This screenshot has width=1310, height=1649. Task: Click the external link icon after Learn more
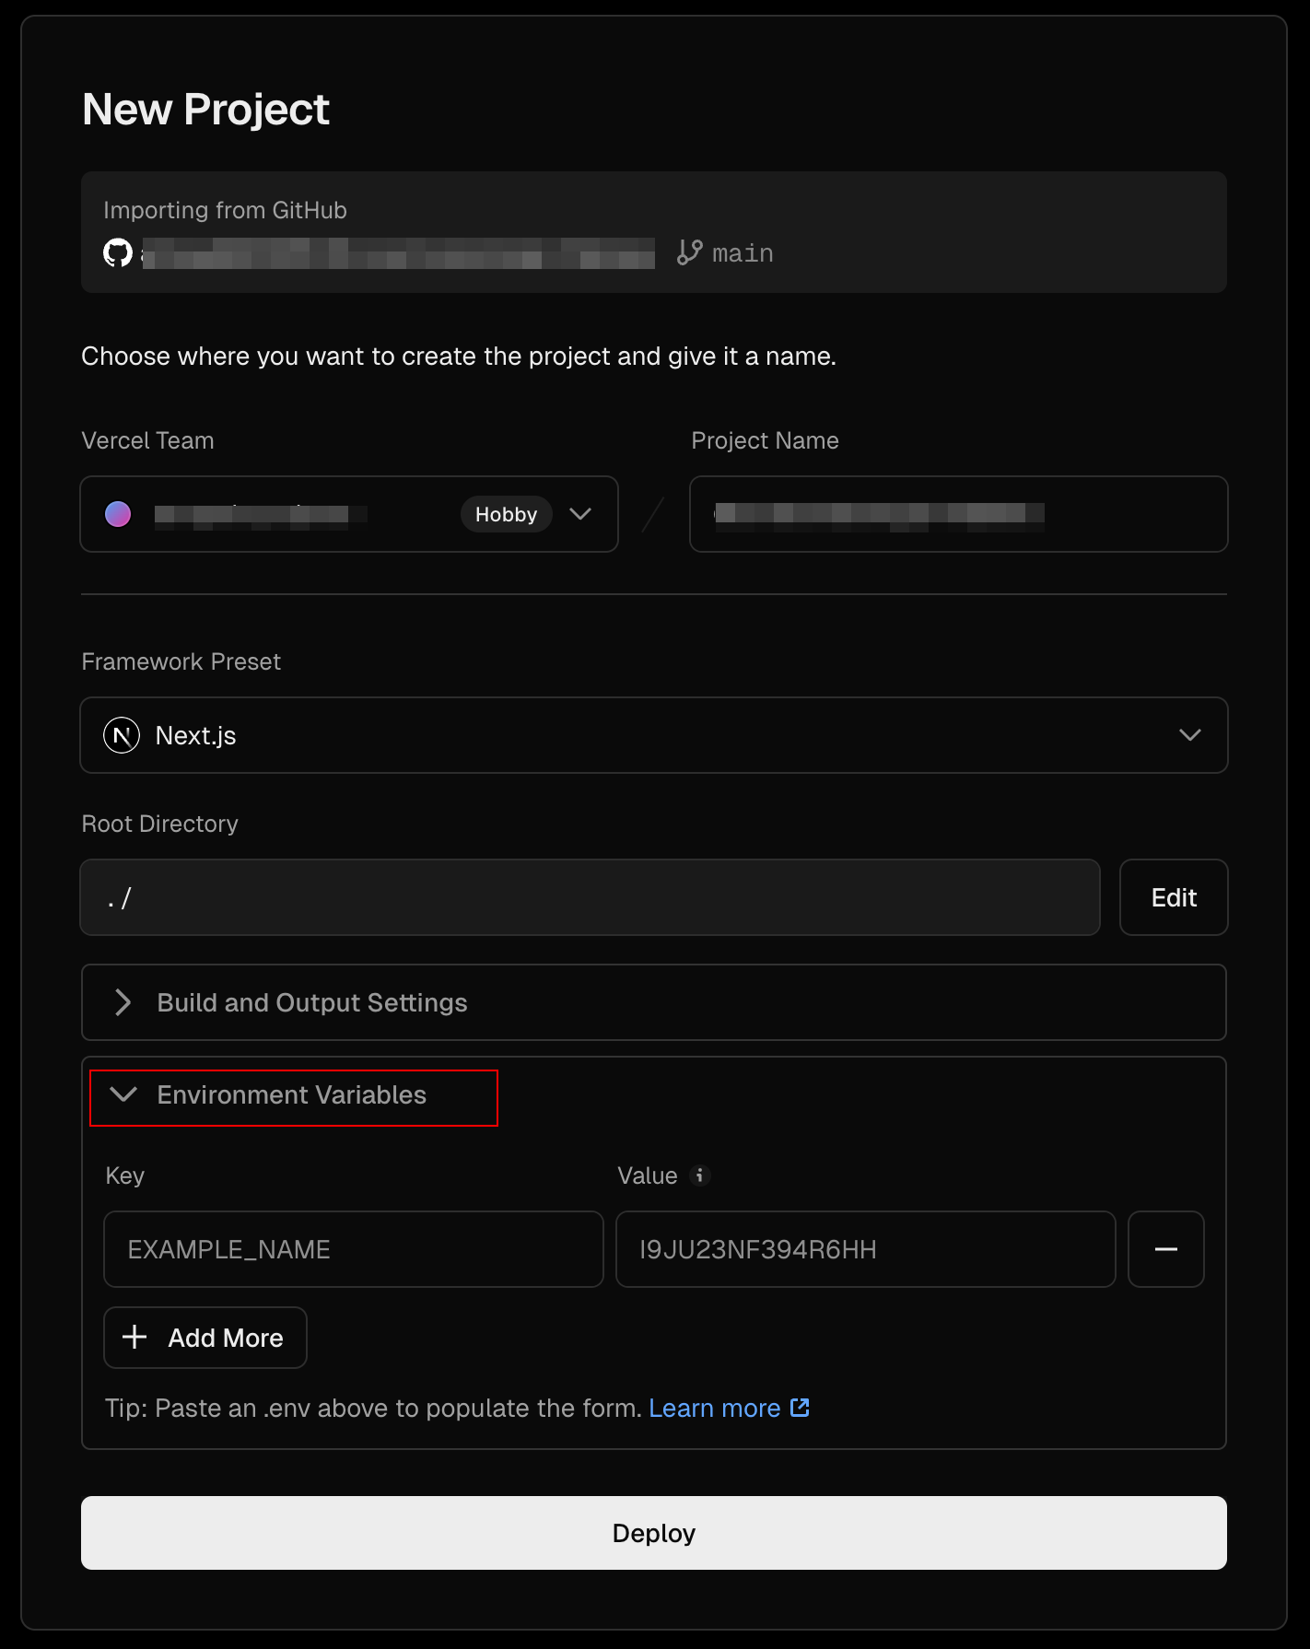tap(800, 1408)
